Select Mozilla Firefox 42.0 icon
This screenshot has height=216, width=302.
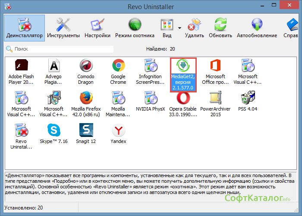(x=86, y=98)
